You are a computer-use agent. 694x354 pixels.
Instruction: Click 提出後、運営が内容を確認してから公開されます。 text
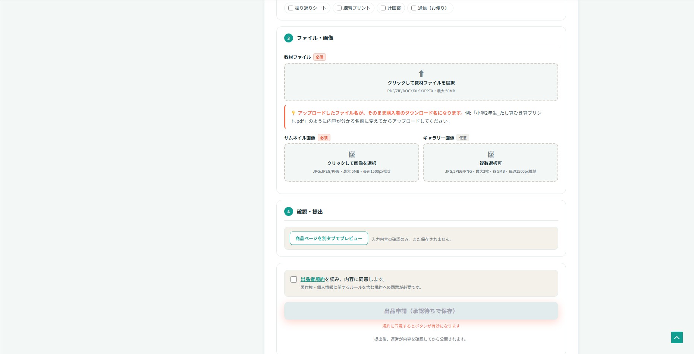(x=421, y=339)
